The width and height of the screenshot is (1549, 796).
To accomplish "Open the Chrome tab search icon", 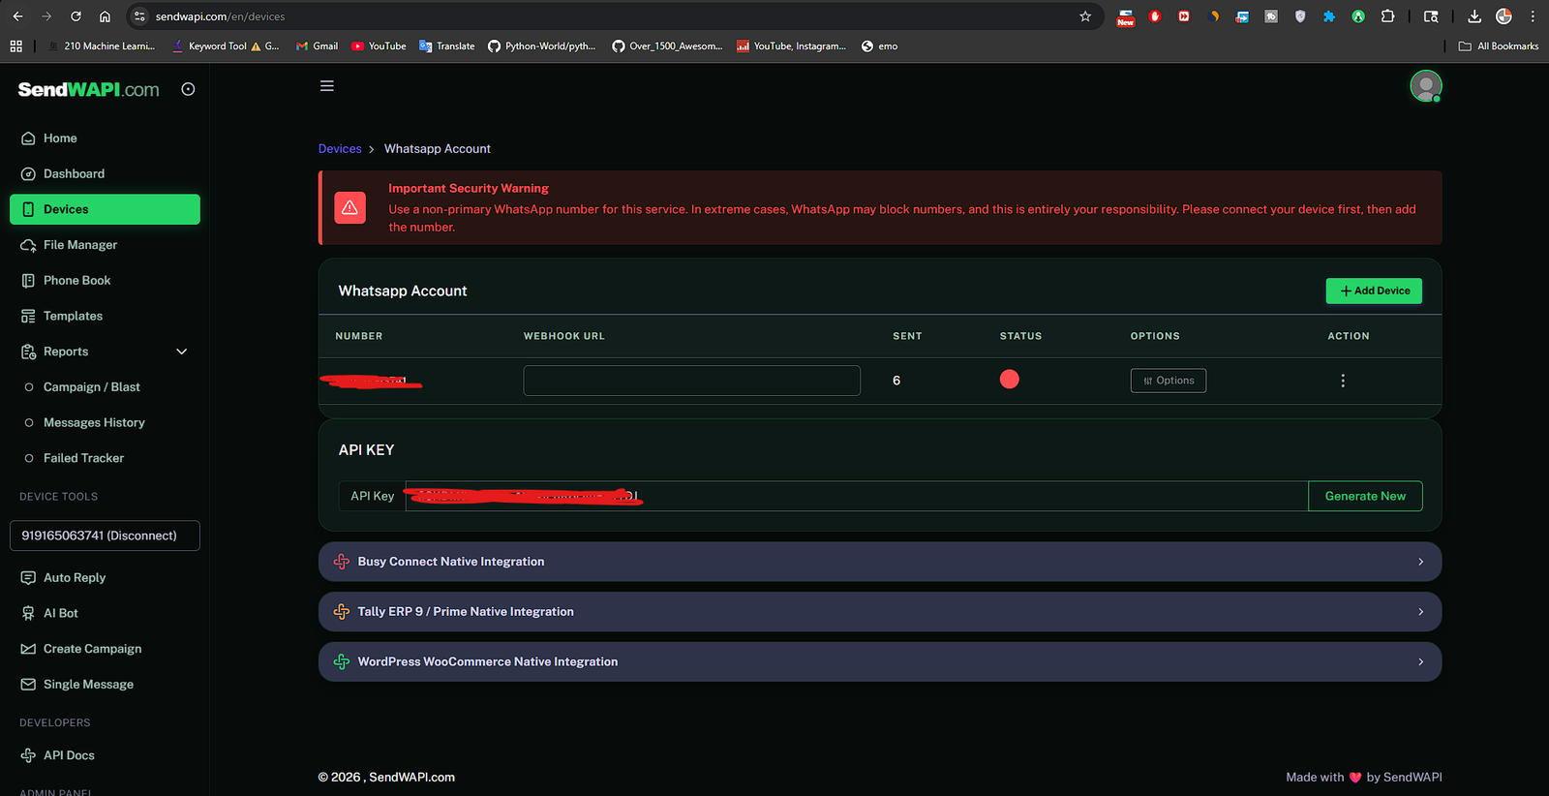I will pos(1431,16).
